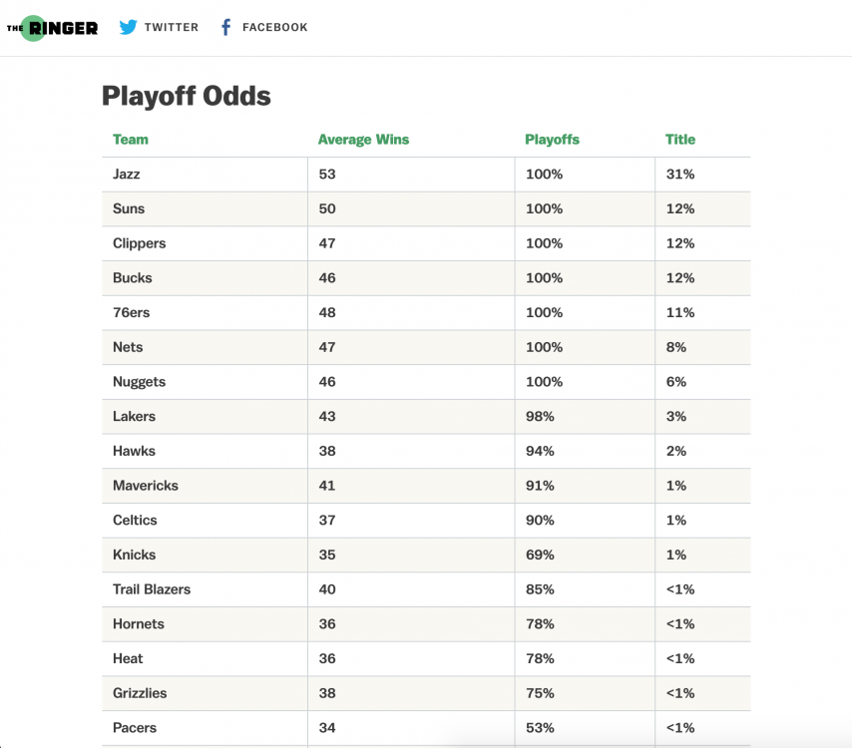Click the Jazz 31% title odds
The height and width of the screenshot is (748, 852).
680,175
